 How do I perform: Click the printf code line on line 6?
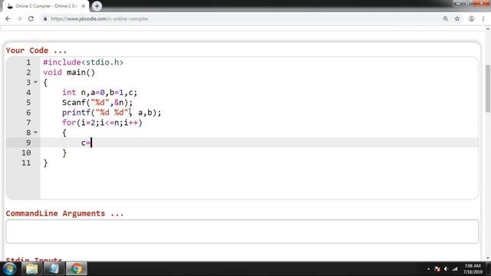coord(111,113)
